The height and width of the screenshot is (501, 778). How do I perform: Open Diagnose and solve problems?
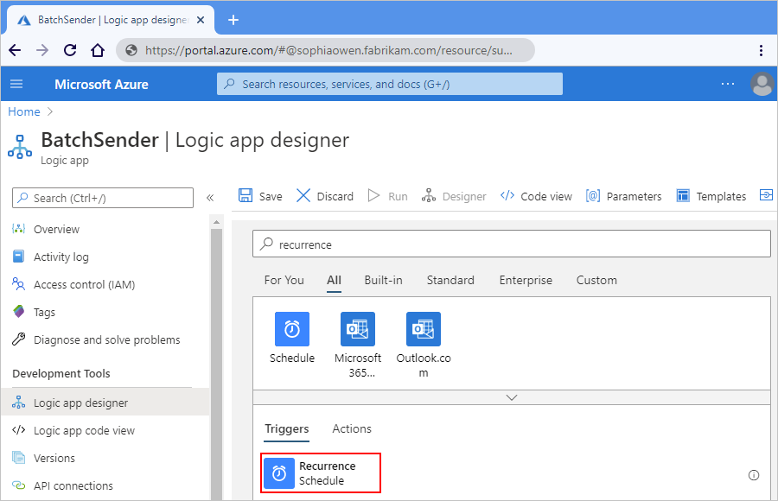[106, 339]
